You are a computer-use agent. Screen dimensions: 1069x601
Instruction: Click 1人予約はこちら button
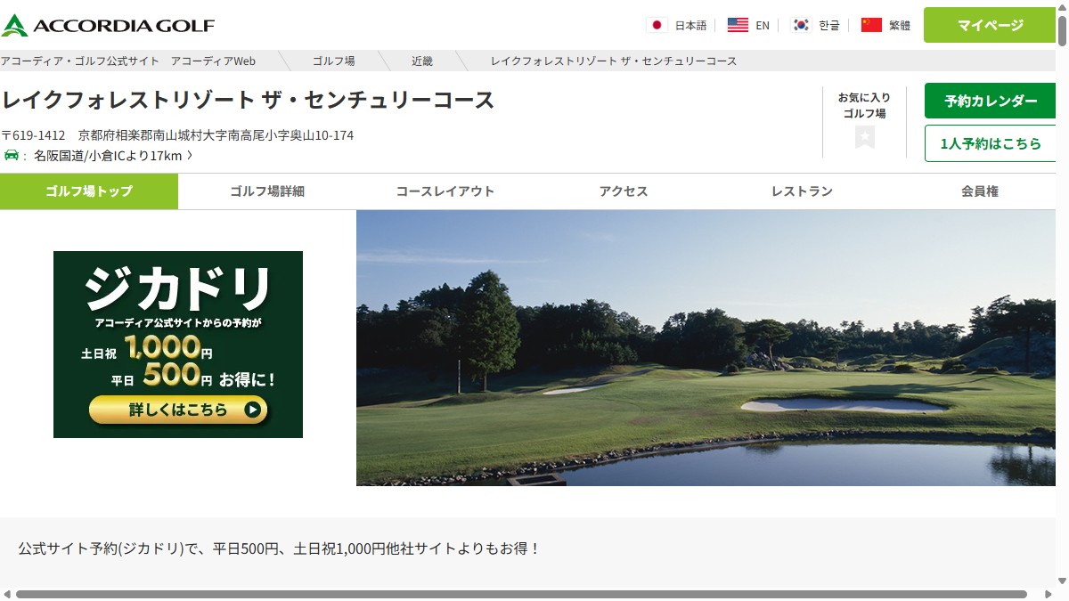(991, 143)
